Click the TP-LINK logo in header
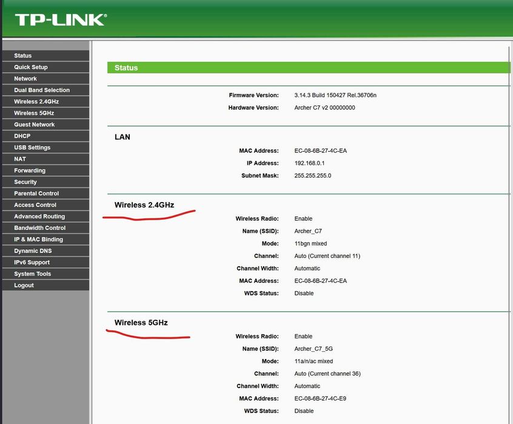 61,20
